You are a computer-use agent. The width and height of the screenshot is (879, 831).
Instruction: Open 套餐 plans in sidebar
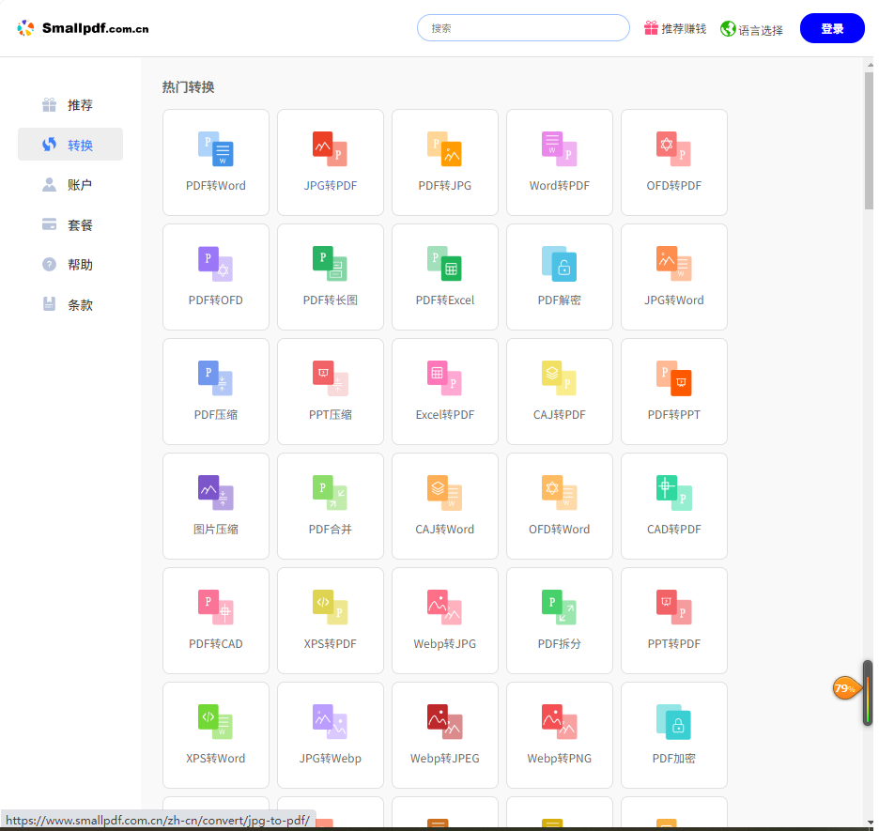70,225
